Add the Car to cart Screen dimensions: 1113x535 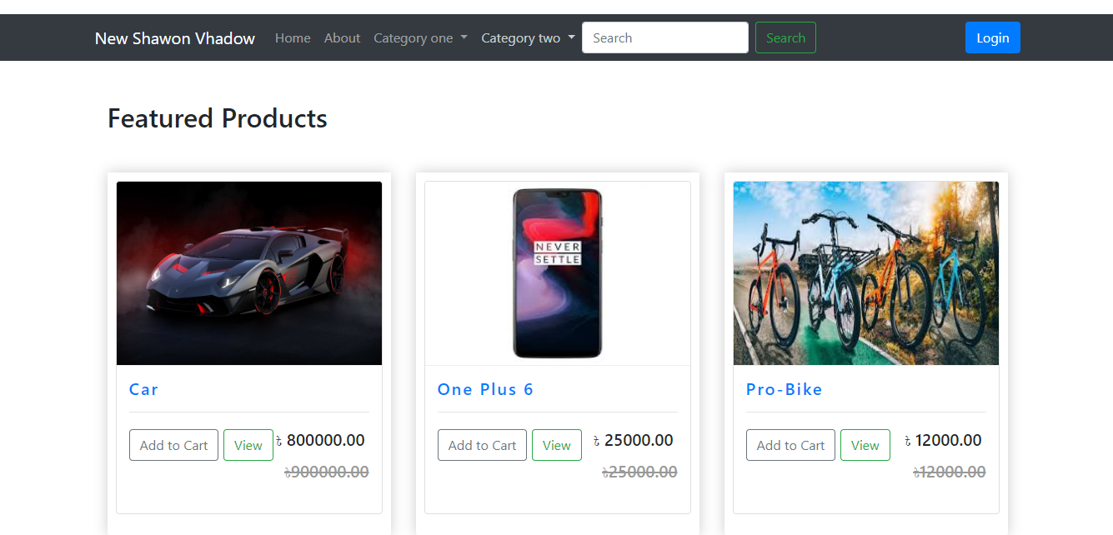tap(173, 445)
